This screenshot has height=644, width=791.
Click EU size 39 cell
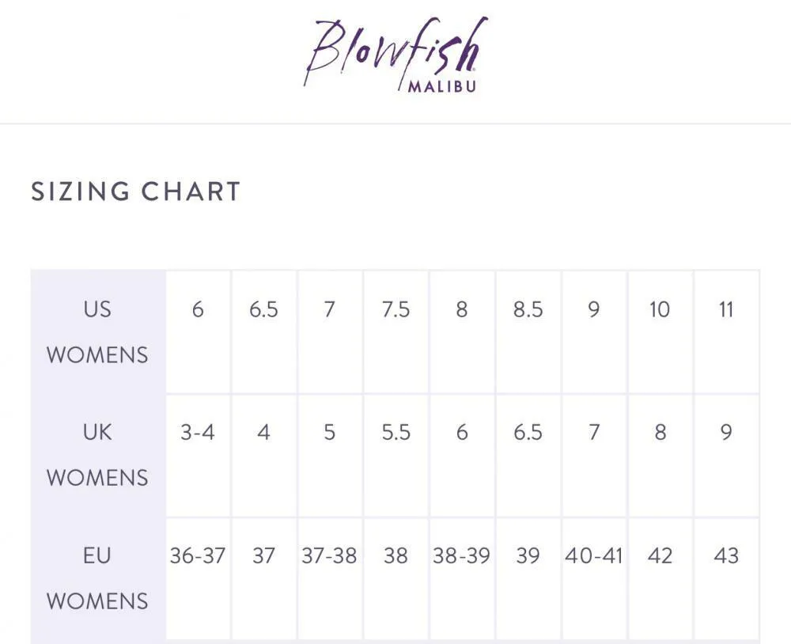(x=528, y=556)
